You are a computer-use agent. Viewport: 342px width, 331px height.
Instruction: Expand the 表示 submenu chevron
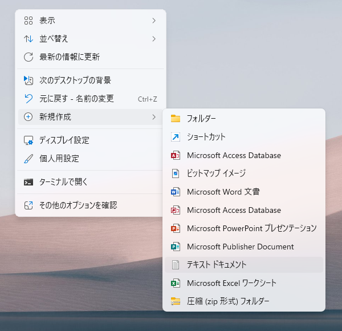coord(154,21)
